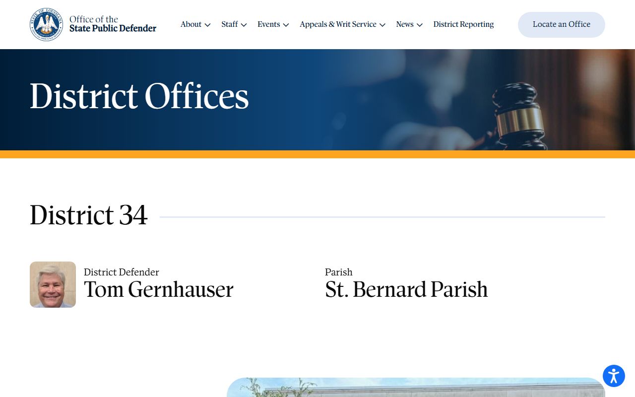Viewport: 635px width, 397px height.
Task: Expand the Events menu chevron
Action: pos(286,25)
